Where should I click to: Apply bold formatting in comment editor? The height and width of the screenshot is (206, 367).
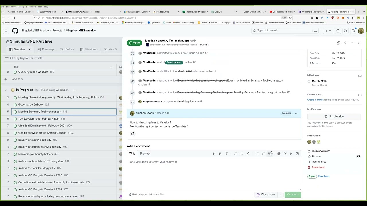(x=220, y=154)
